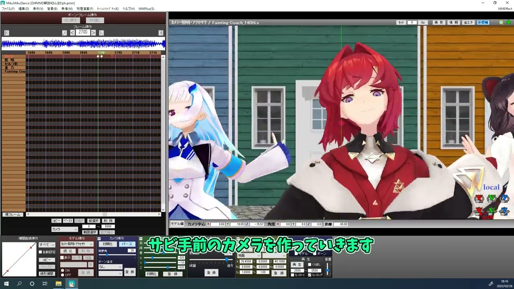The height and width of the screenshot is (289, 514).
Task: Step forward one frame arrow
Action: (93, 33)
